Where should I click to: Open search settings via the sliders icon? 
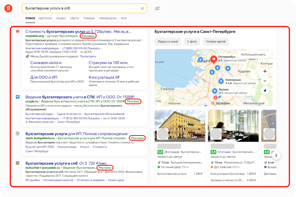coord(157,8)
